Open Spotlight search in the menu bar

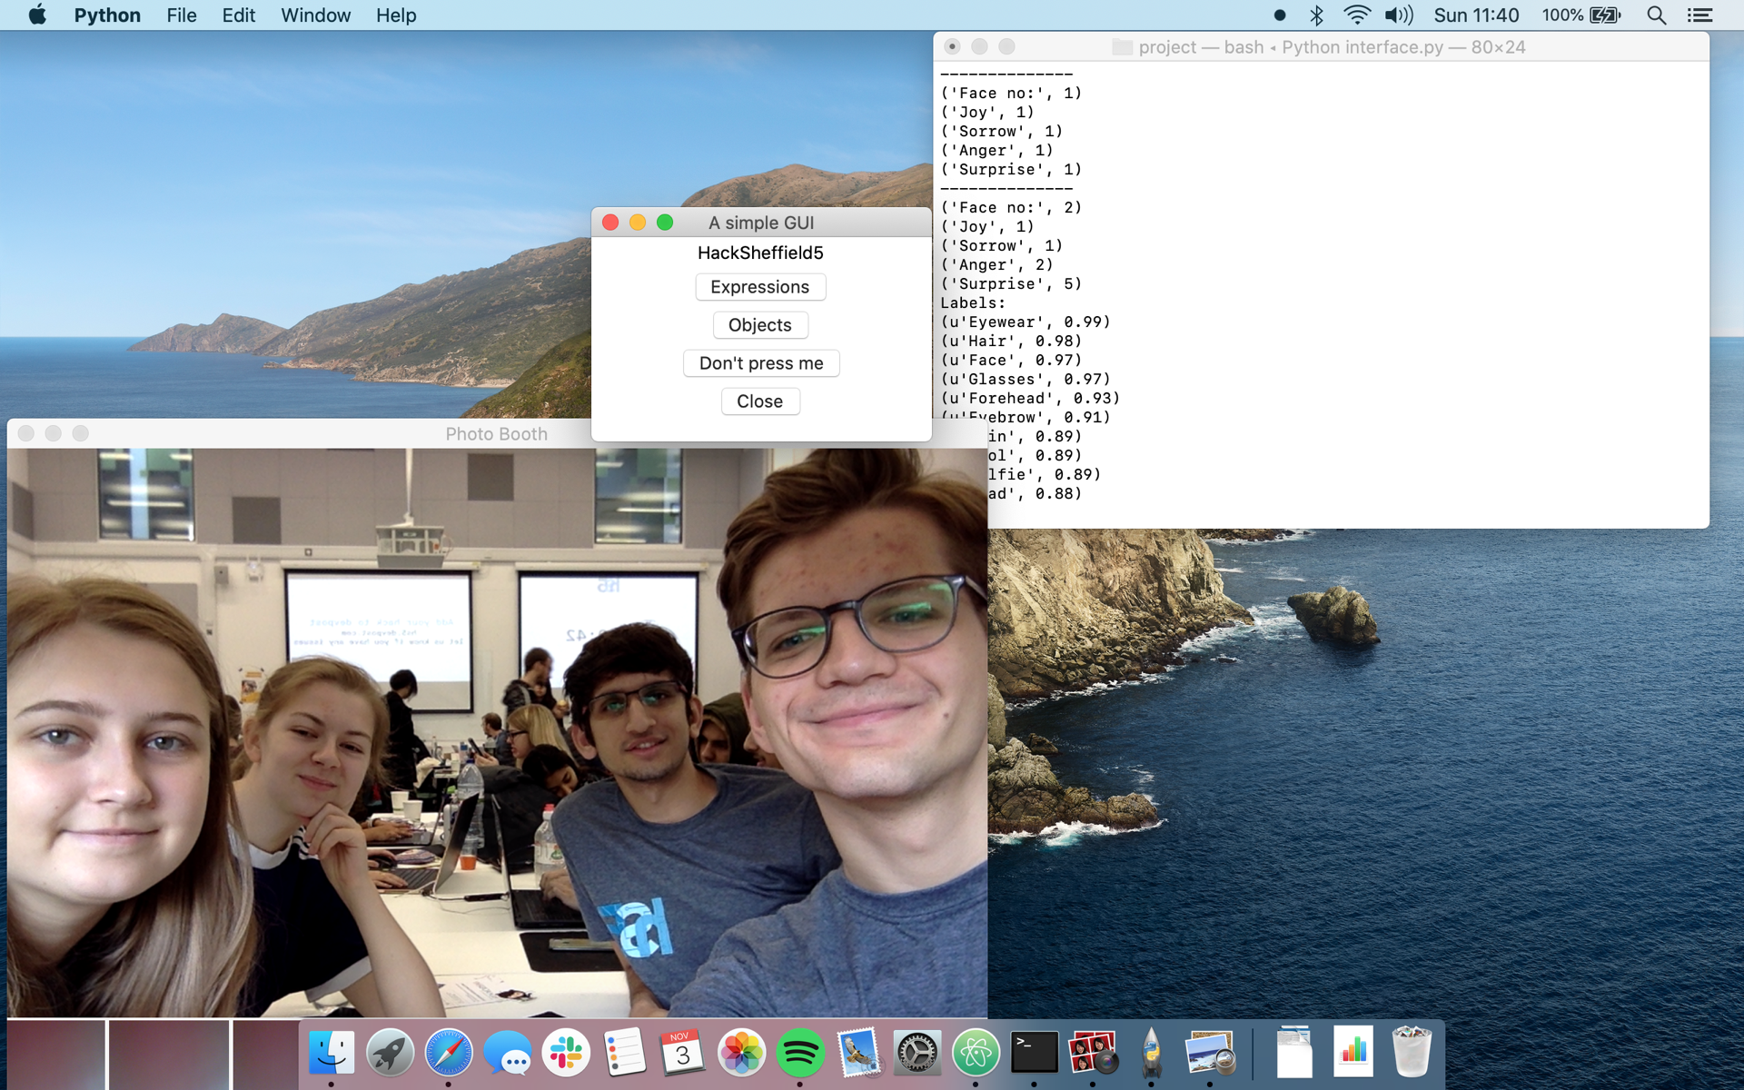1656,15
